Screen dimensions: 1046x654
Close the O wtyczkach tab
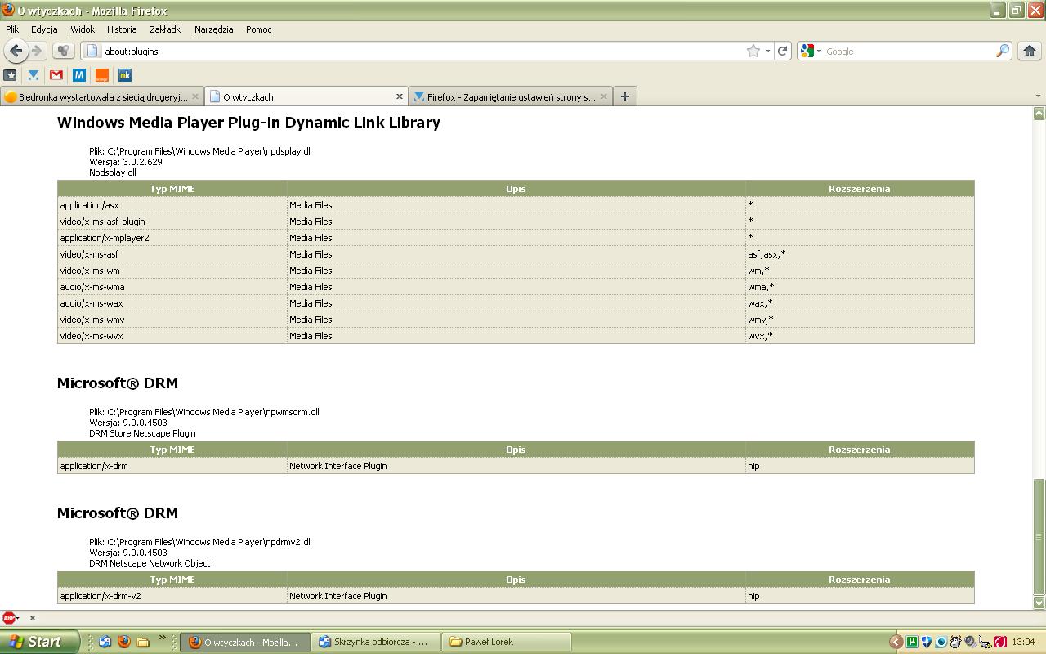[399, 96]
